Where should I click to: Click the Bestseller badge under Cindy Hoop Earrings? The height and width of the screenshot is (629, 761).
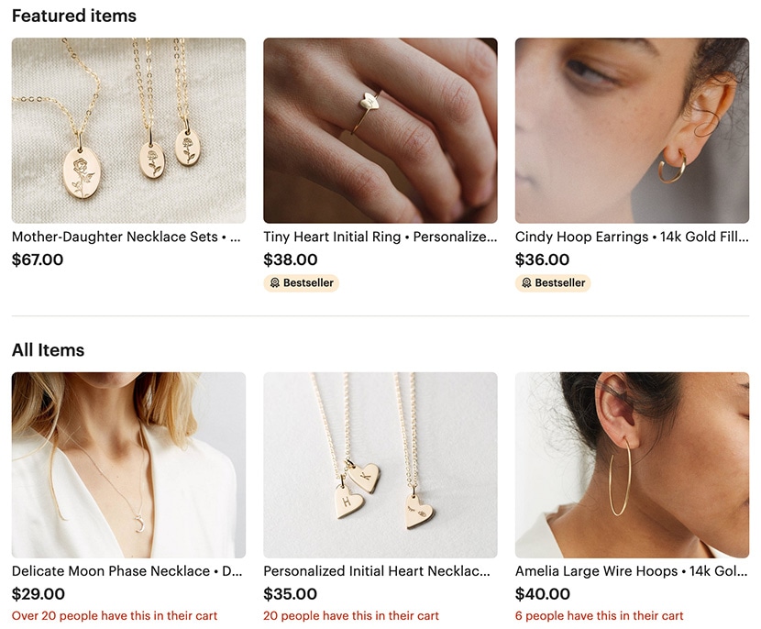pos(553,283)
